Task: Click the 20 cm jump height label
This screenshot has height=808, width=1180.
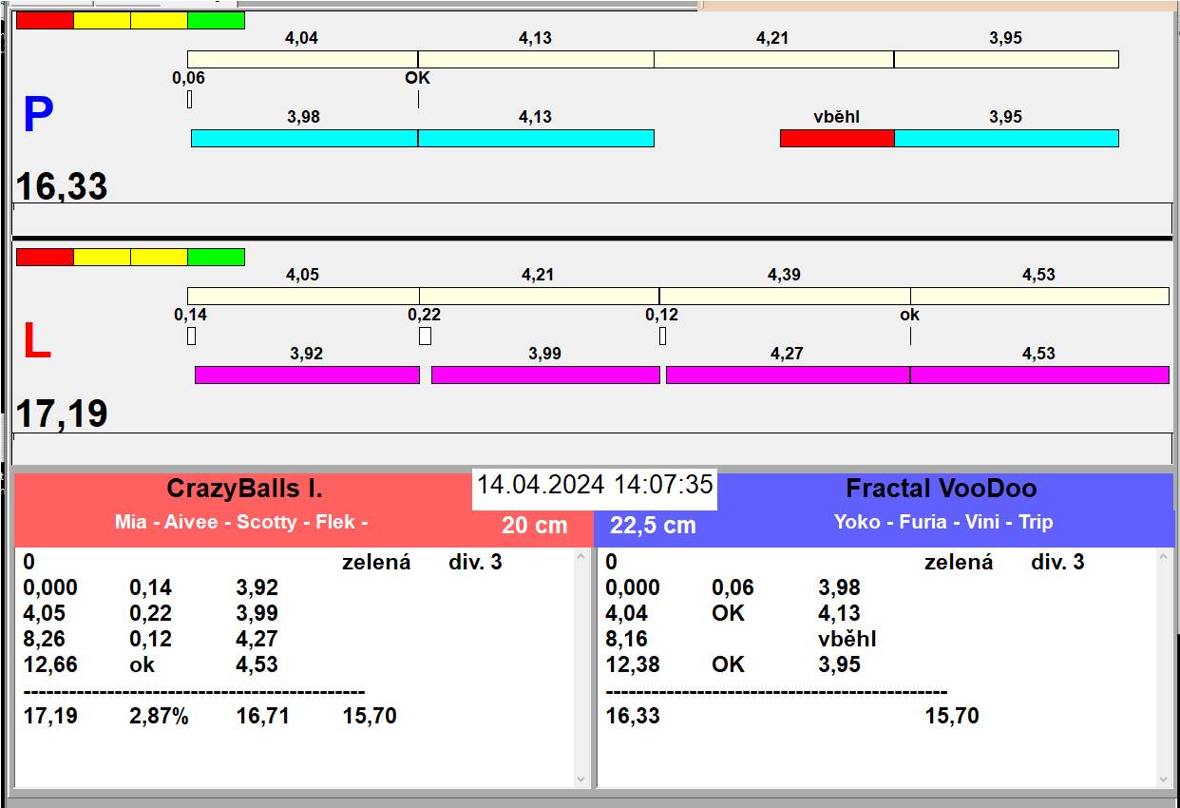Action: click(x=534, y=525)
